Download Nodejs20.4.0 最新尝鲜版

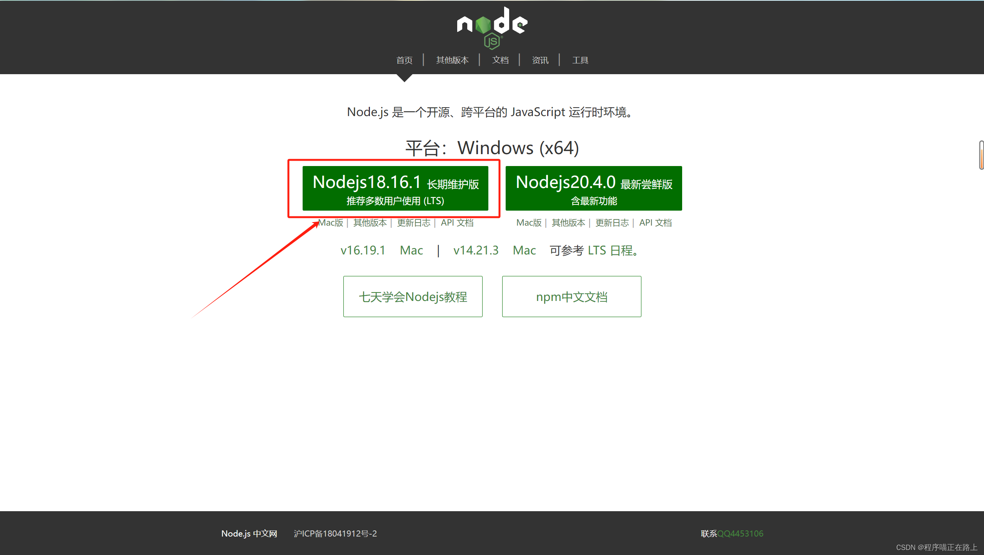pos(594,188)
